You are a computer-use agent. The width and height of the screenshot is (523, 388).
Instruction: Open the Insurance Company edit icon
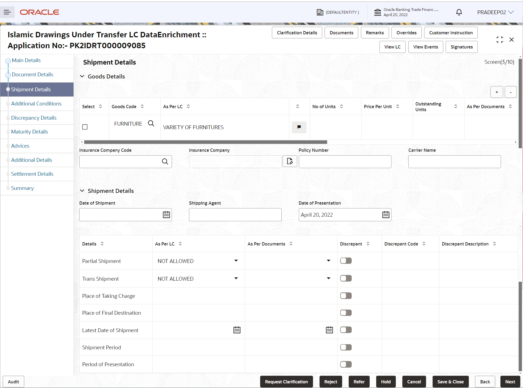click(290, 161)
